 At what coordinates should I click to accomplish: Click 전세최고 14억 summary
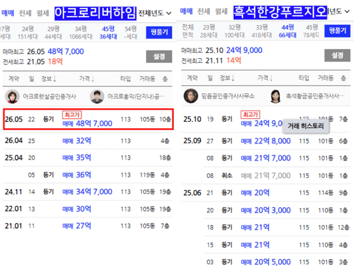(211, 60)
